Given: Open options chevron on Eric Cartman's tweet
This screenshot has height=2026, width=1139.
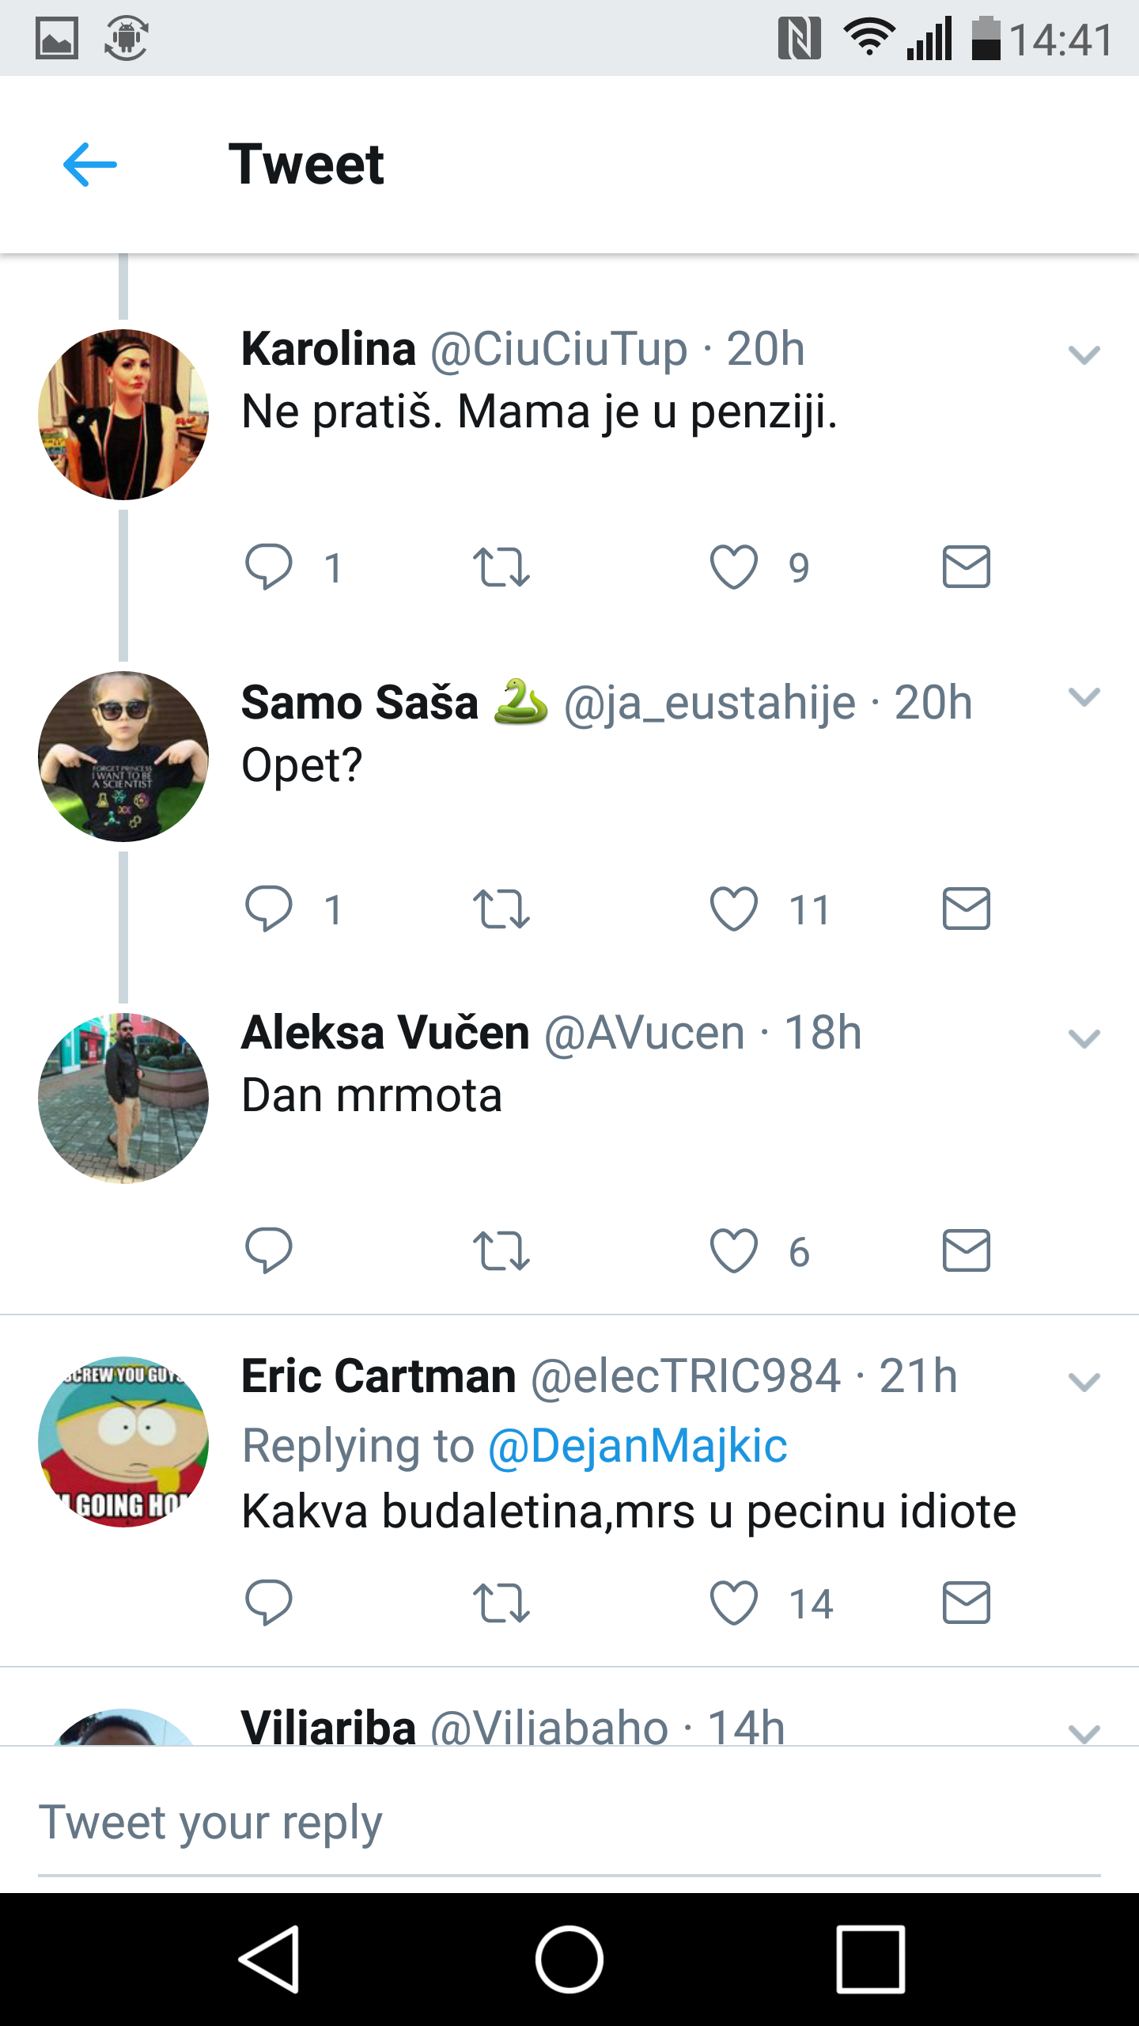Looking at the screenshot, I should [1084, 1382].
